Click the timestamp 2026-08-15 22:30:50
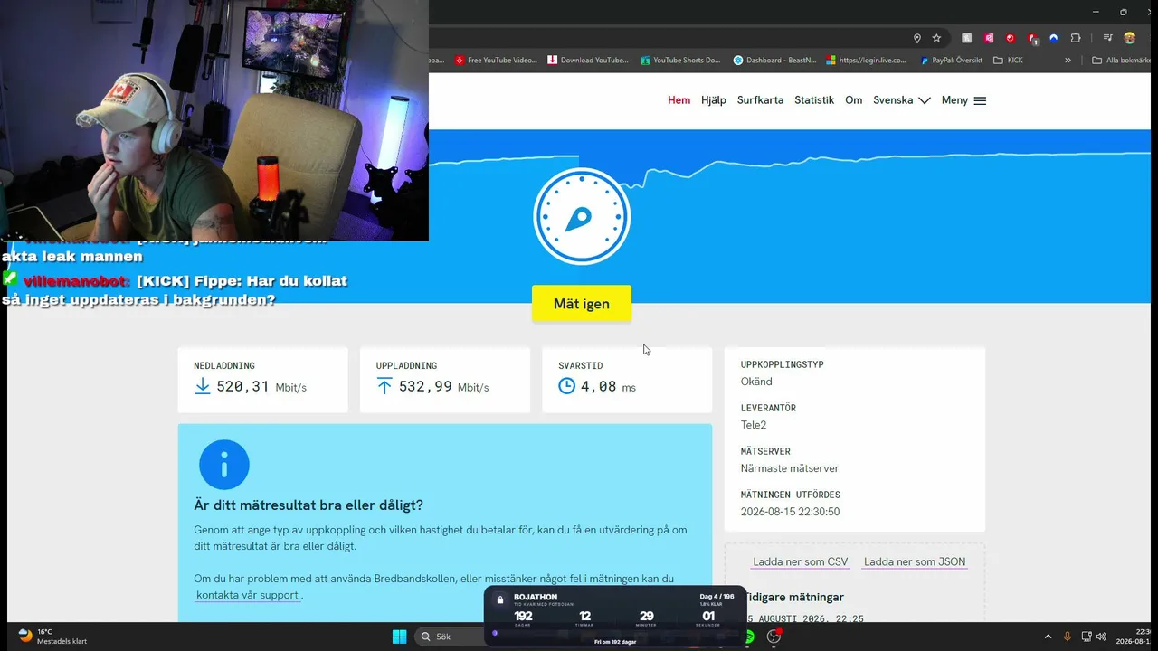The width and height of the screenshot is (1158, 651). click(790, 512)
